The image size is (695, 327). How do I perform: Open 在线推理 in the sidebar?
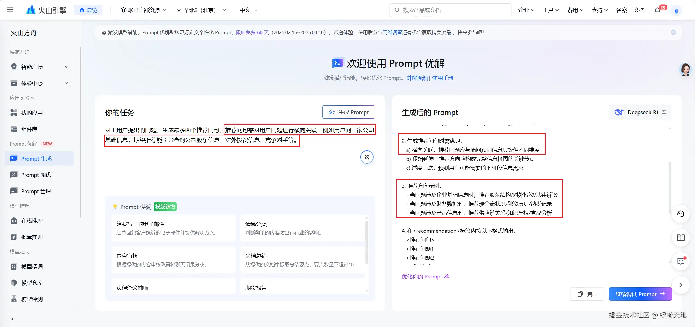(32, 221)
